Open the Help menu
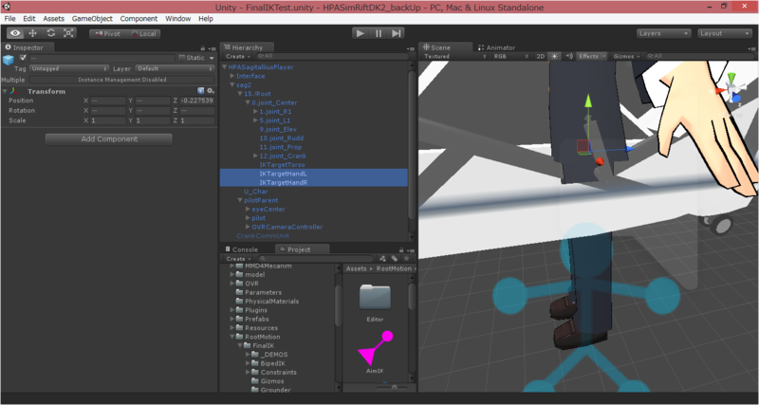The image size is (759, 405). tap(206, 18)
